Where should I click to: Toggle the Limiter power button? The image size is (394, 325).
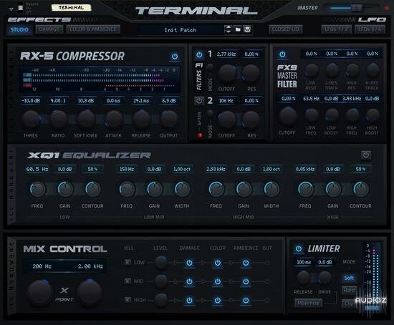point(299,248)
